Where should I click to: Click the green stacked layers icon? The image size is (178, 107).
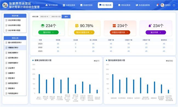click(43, 26)
